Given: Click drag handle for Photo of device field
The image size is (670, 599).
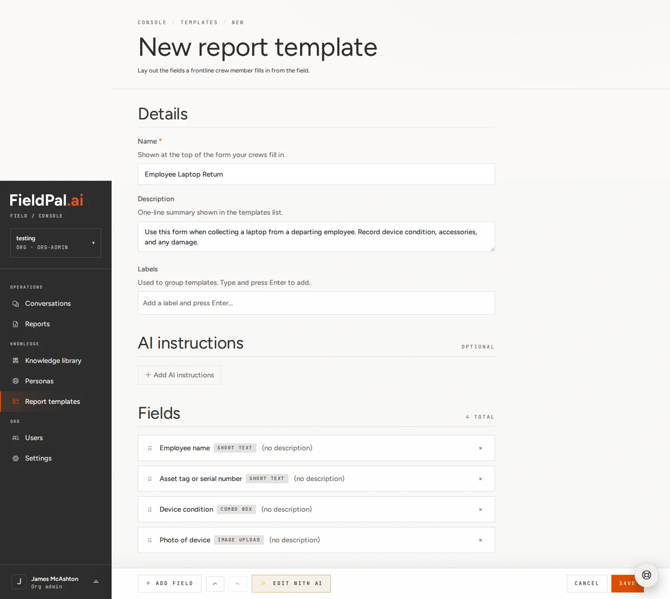Looking at the screenshot, I should tap(150, 540).
